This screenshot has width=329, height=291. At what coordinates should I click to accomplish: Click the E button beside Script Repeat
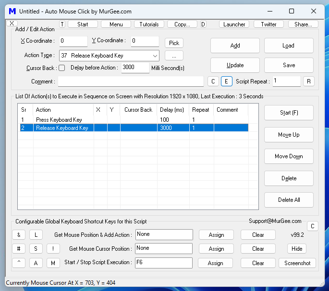click(x=226, y=81)
